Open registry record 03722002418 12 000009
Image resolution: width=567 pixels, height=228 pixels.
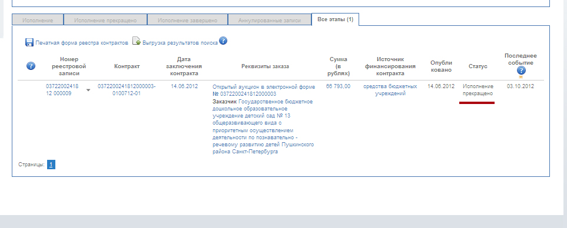[62, 90]
